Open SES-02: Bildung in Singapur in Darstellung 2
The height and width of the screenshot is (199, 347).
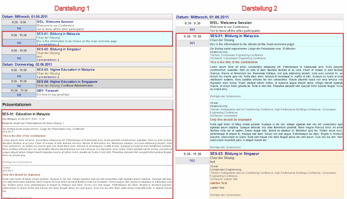(x=235, y=153)
